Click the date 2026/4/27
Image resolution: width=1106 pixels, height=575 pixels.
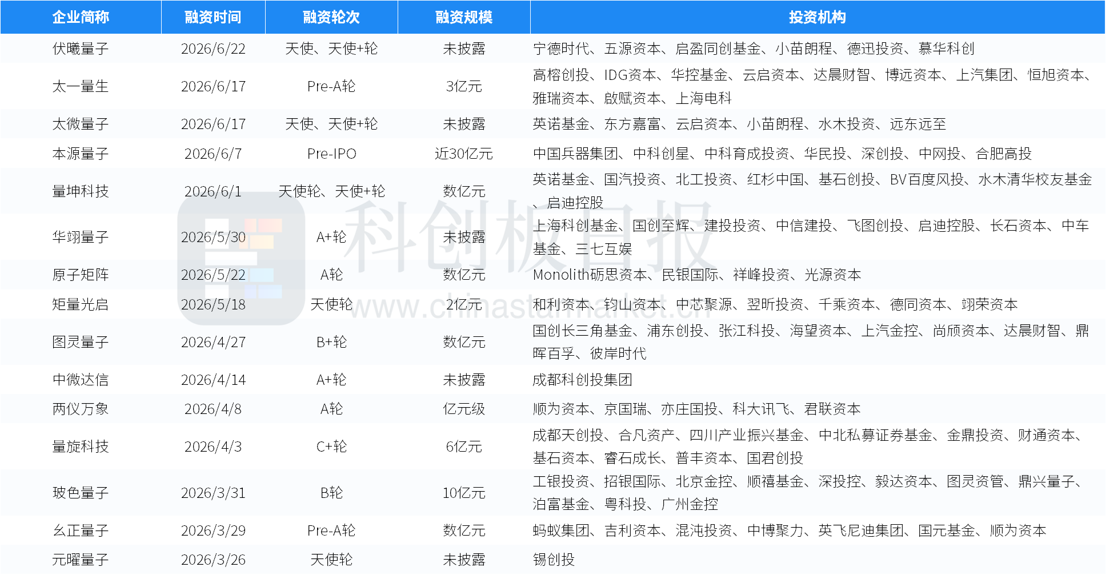(213, 342)
